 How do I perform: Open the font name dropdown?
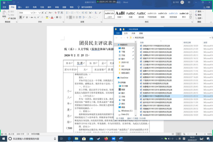point(32,13)
